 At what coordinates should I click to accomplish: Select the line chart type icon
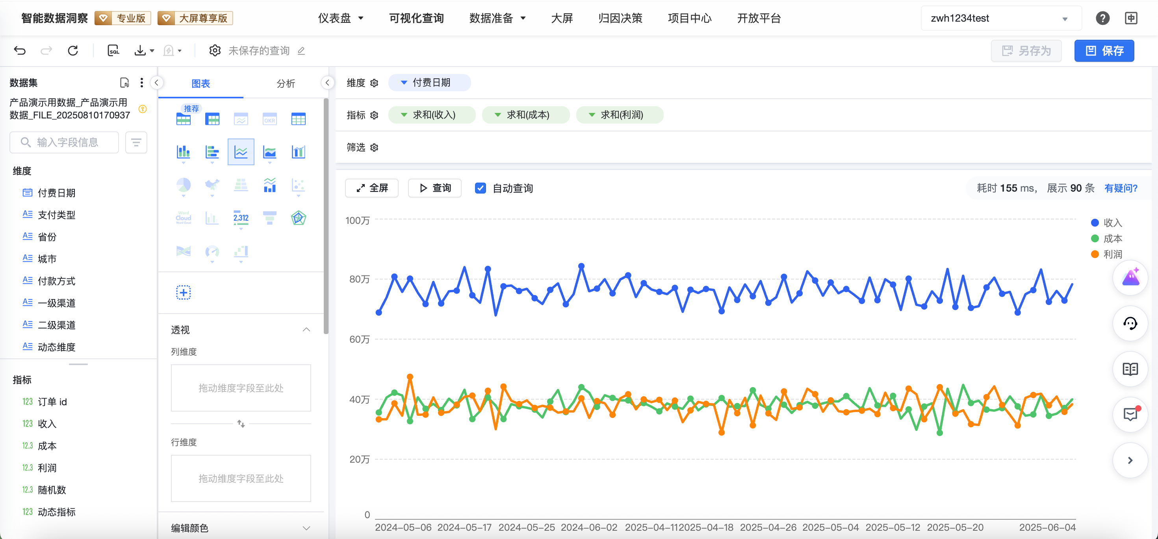tap(241, 152)
